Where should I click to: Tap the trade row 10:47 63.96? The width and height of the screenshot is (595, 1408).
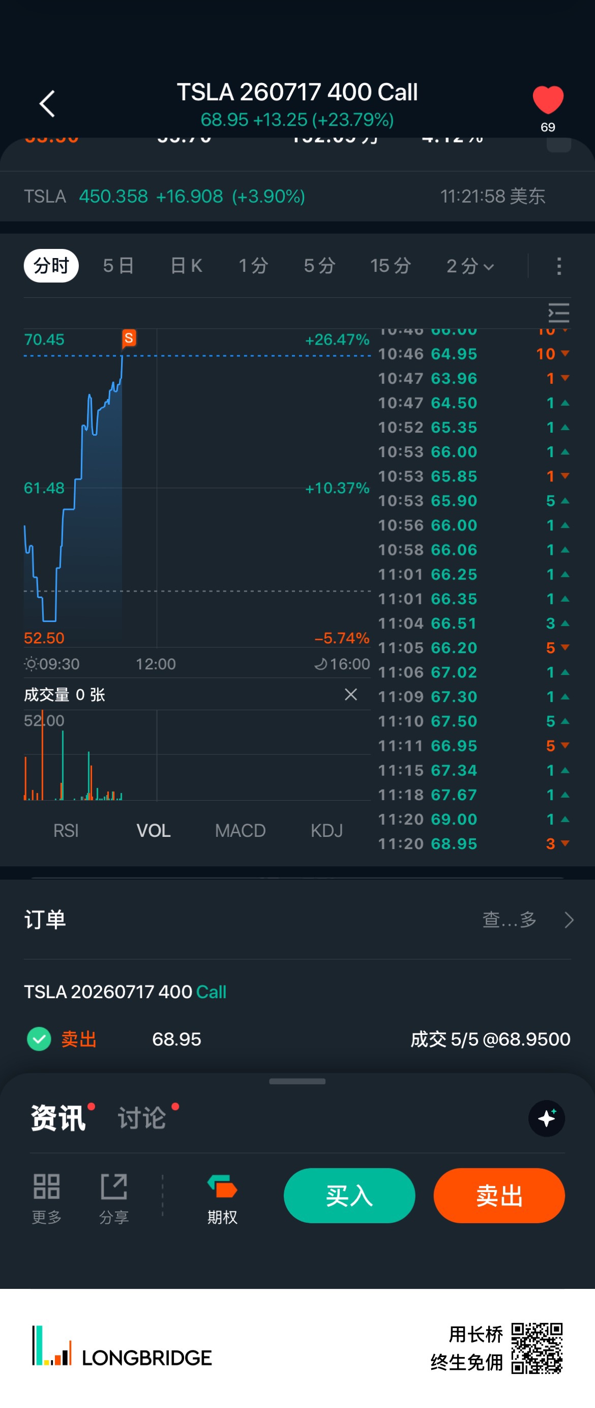click(x=474, y=378)
